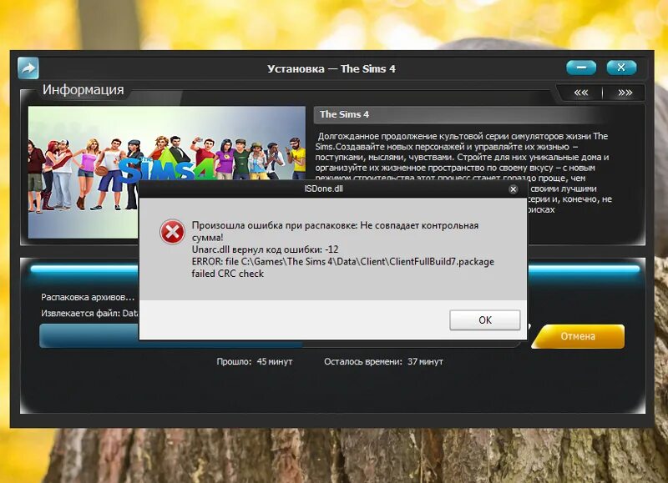This screenshot has width=668, height=483.
Task: Click the 'The Sims 4' description header
Action: coord(344,114)
